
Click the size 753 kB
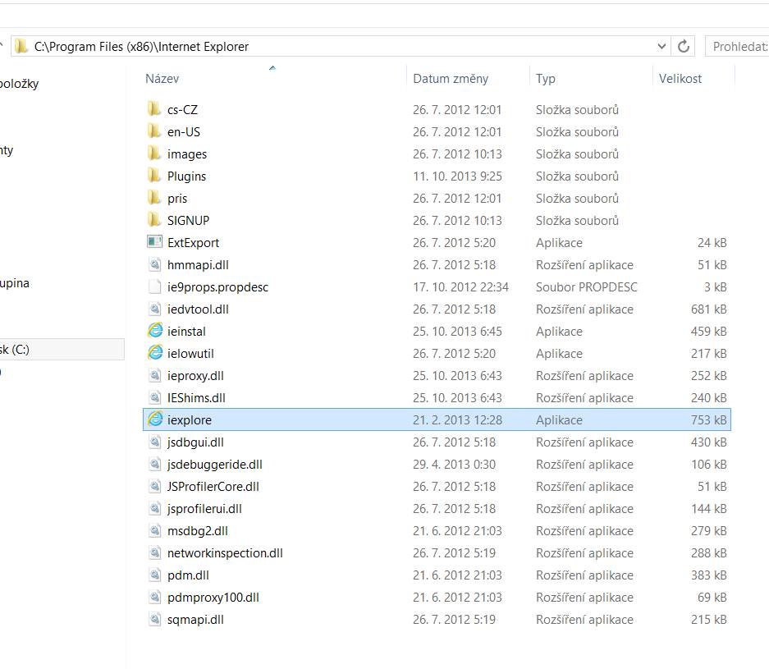click(x=708, y=419)
